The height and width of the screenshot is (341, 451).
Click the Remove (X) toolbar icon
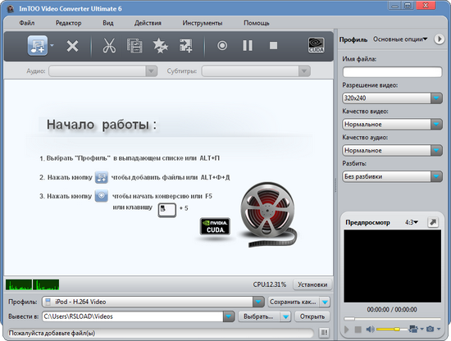(72, 46)
